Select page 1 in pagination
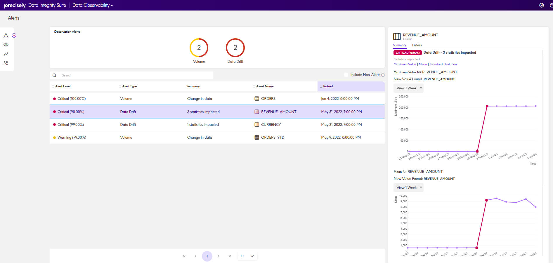This screenshot has height=263, width=553. [207, 256]
